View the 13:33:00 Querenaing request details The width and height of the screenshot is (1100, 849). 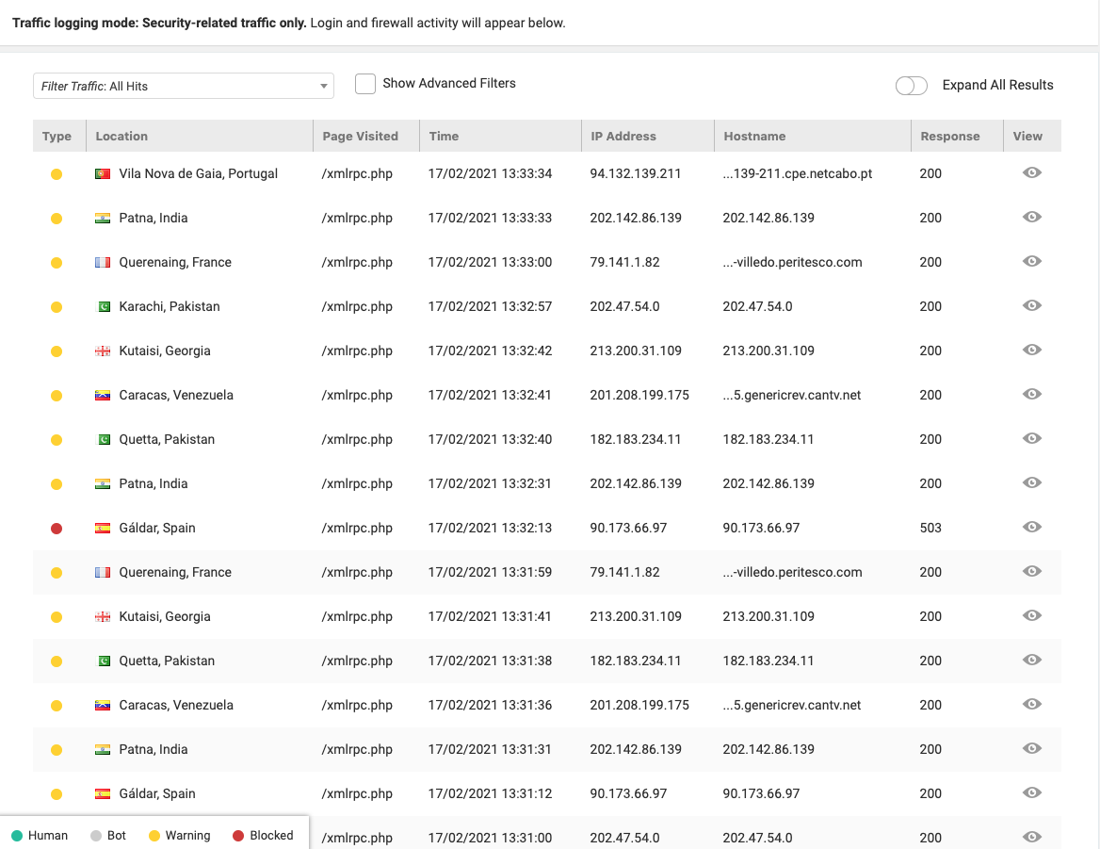click(x=1031, y=261)
